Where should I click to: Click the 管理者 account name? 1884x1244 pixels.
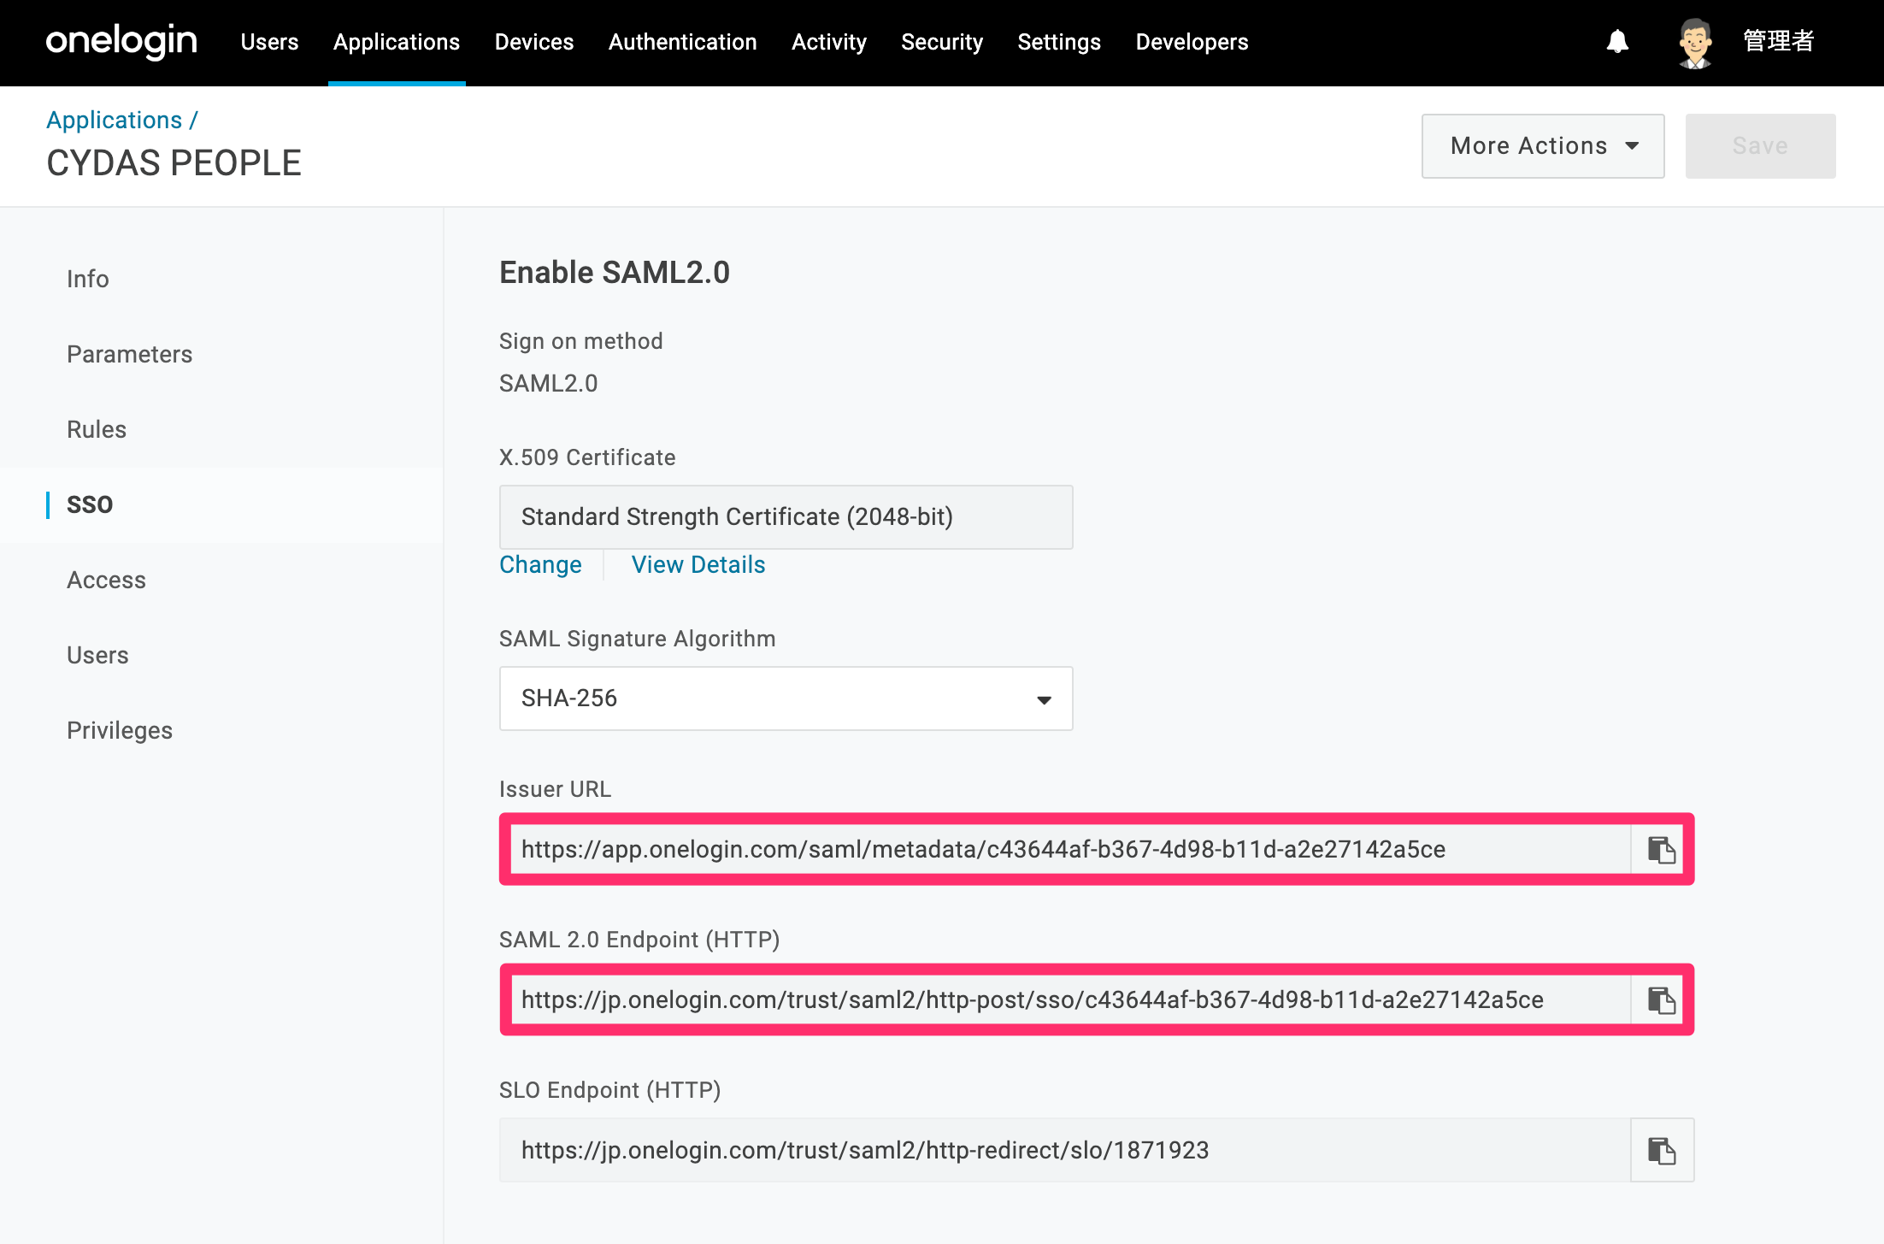pyautogui.click(x=1778, y=41)
